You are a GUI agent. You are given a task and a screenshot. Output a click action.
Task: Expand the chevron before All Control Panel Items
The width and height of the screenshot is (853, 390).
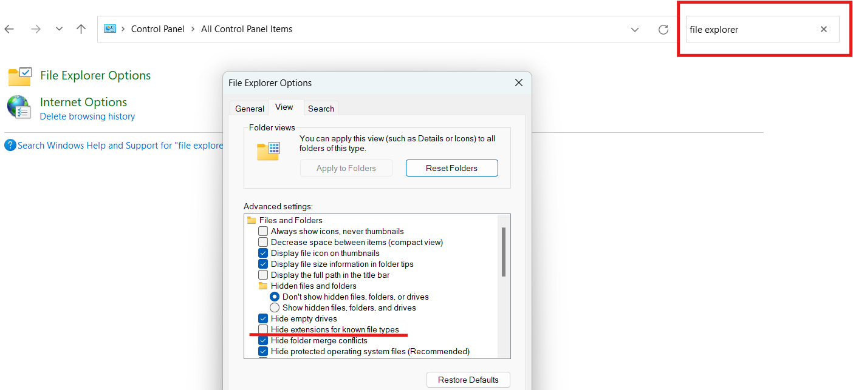pyautogui.click(x=193, y=29)
